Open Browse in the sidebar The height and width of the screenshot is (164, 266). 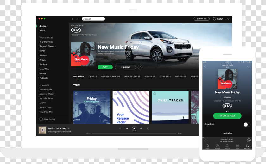pos(43,26)
